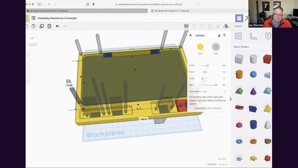298x168 pixels.
Task: Click the Group shapes icon
Action: point(202,26)
